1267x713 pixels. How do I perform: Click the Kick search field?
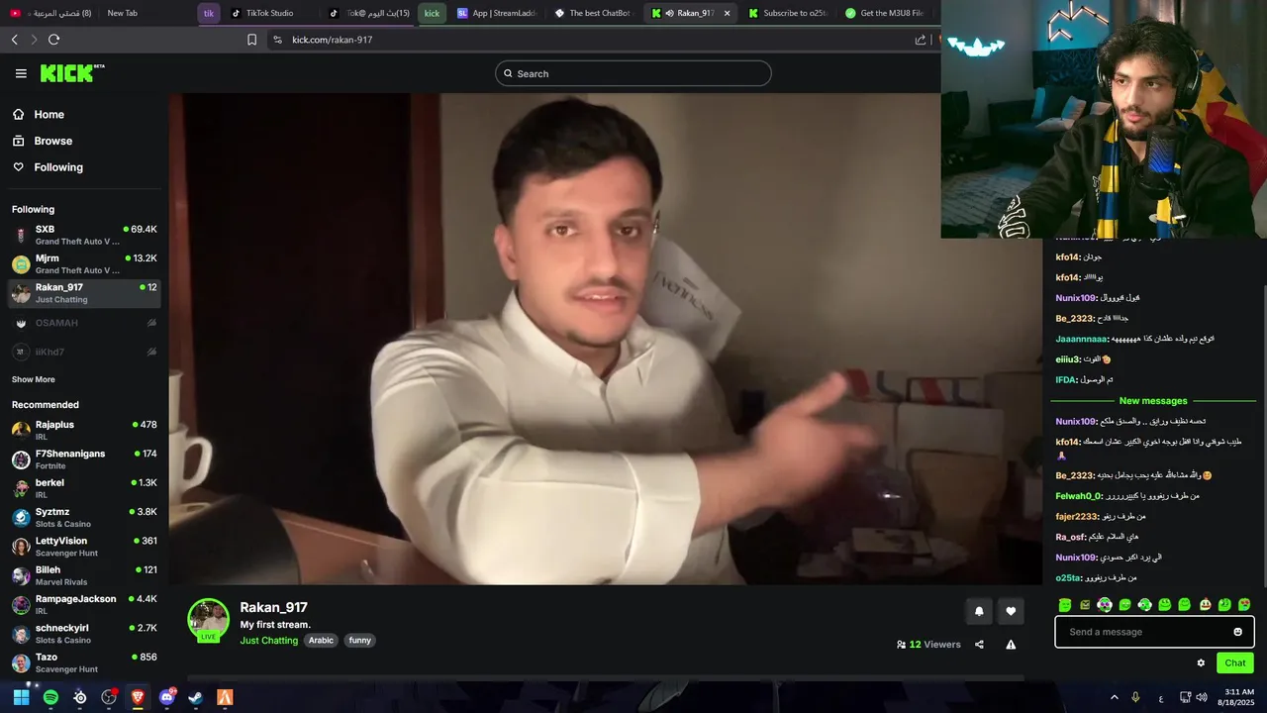(633, 73)
